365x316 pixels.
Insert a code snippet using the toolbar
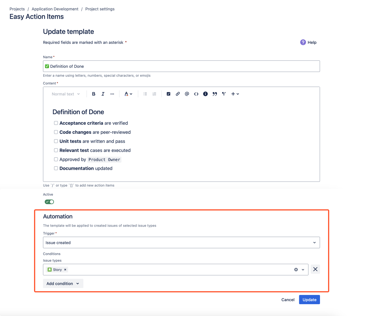click(x=196, y=94)
